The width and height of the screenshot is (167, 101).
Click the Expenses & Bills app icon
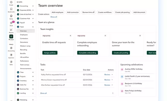coord(18,10)
